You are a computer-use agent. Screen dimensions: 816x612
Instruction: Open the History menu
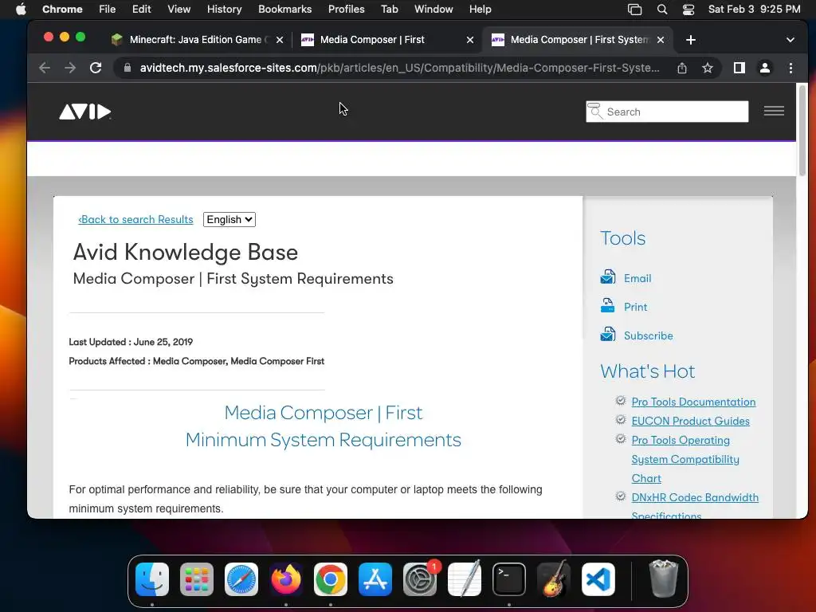pos(224,10)
